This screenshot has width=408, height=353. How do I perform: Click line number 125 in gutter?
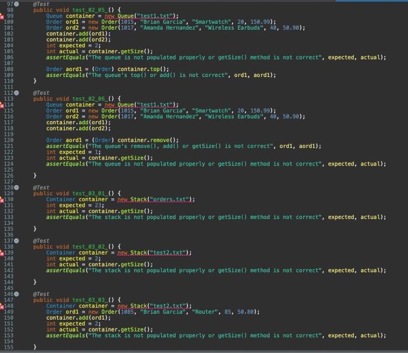pyautogui.click(x=8, y=170)
